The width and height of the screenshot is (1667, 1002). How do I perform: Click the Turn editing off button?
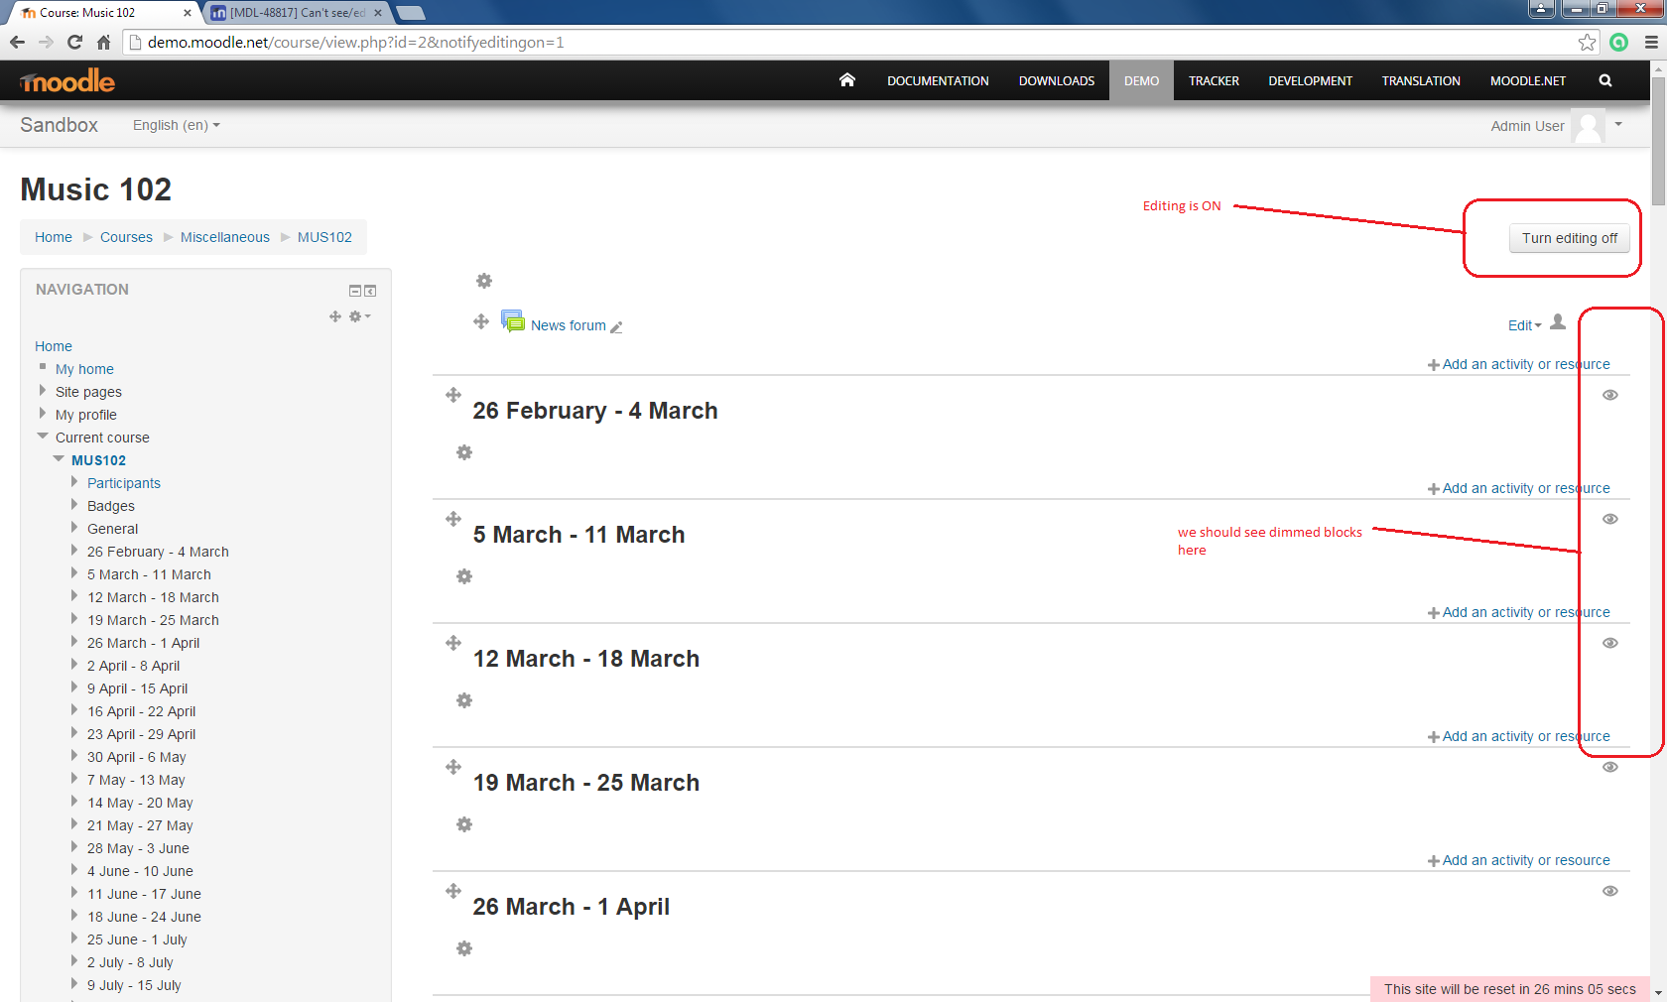(x=1570, y=238)
